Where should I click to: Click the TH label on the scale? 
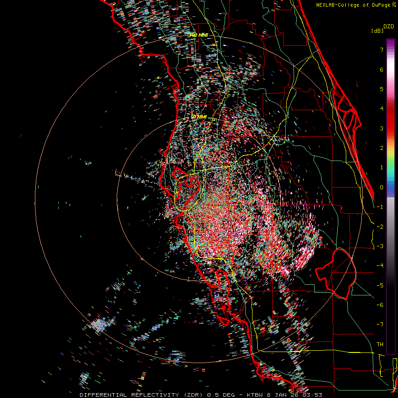(380, 344)
